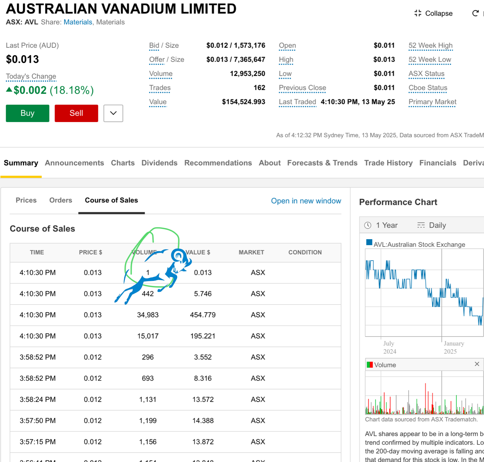484x462 pixels.
Task: Click the Volume label in quote details
Action: (x=161, y=74)
